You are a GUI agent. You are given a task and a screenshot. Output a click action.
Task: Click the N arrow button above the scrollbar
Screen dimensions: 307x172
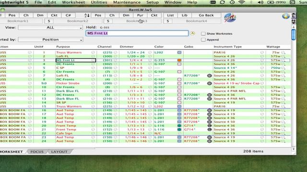click(294, 21)
